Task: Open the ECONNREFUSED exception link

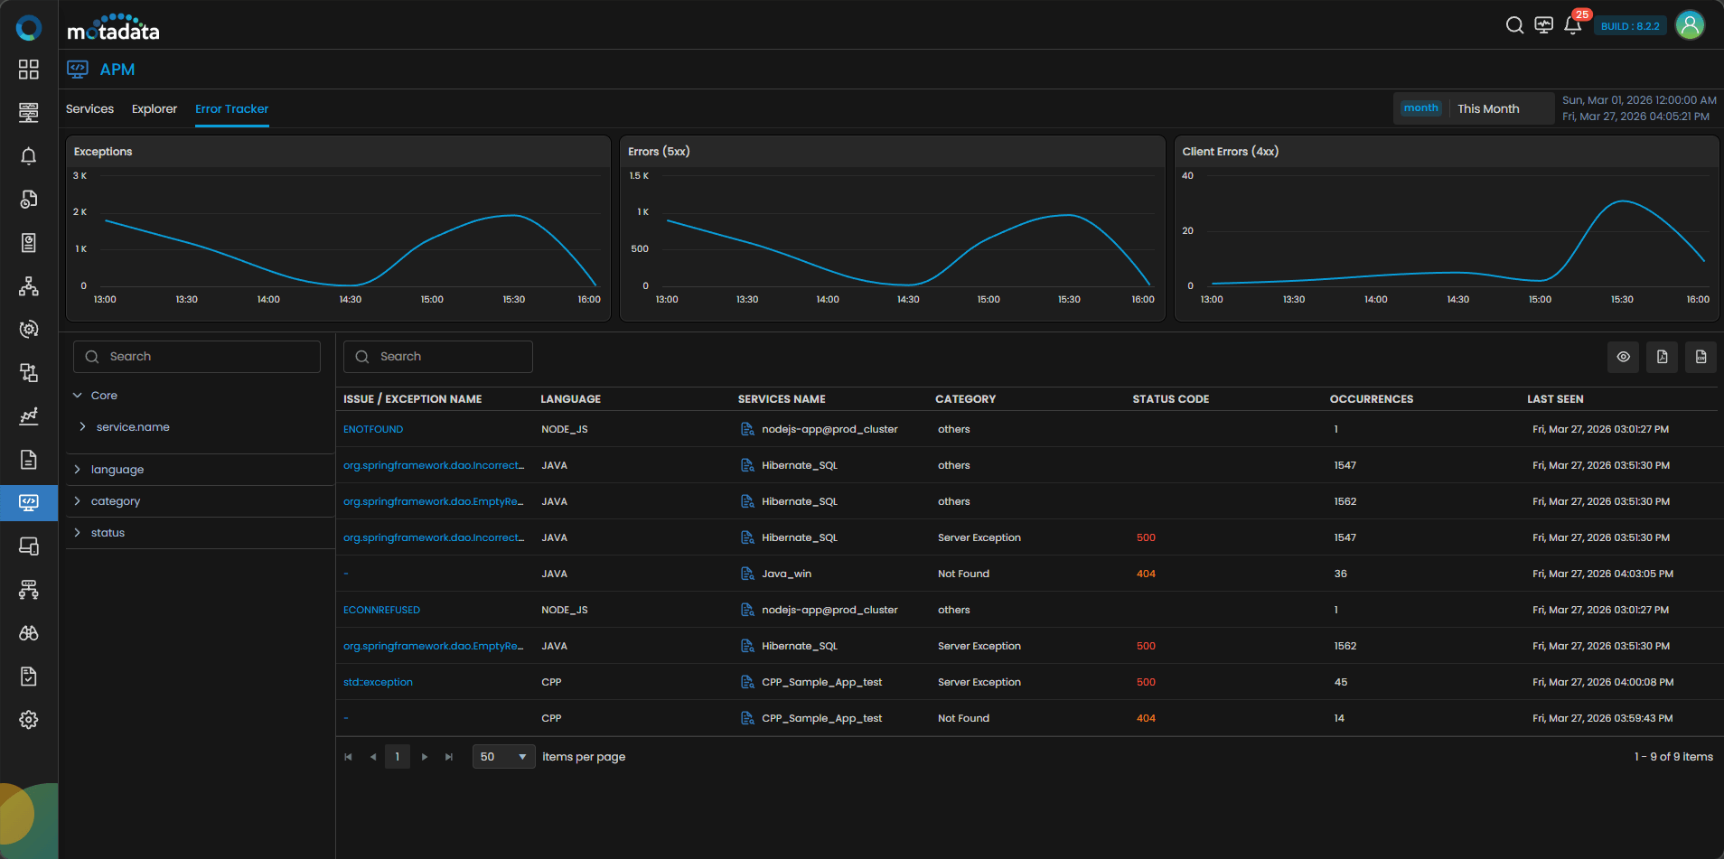Action: [x=381, y=610]
